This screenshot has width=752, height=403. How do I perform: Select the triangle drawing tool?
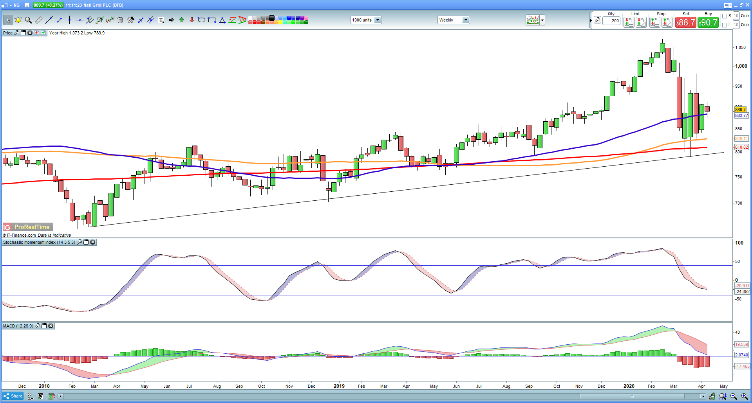pos(222,20)
